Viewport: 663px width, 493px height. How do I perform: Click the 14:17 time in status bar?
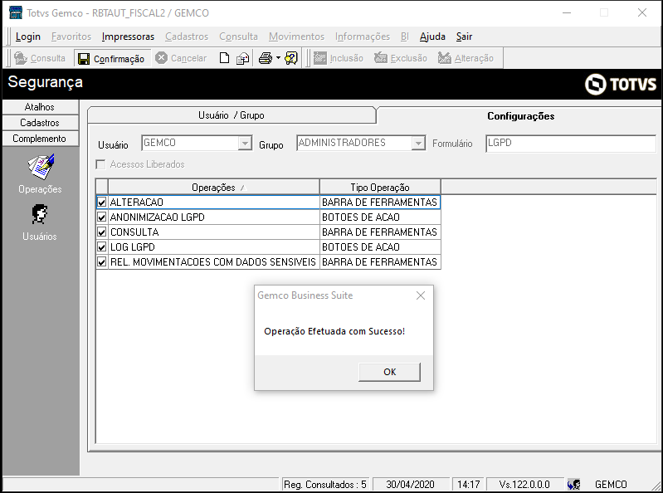pyautogui.click(x=468, y=485)
